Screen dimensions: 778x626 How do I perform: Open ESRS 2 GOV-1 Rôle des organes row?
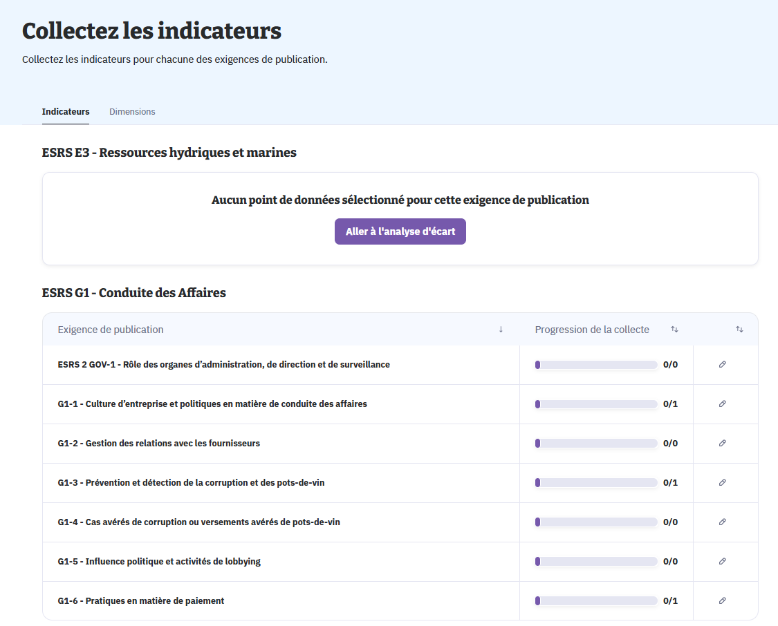223,364
